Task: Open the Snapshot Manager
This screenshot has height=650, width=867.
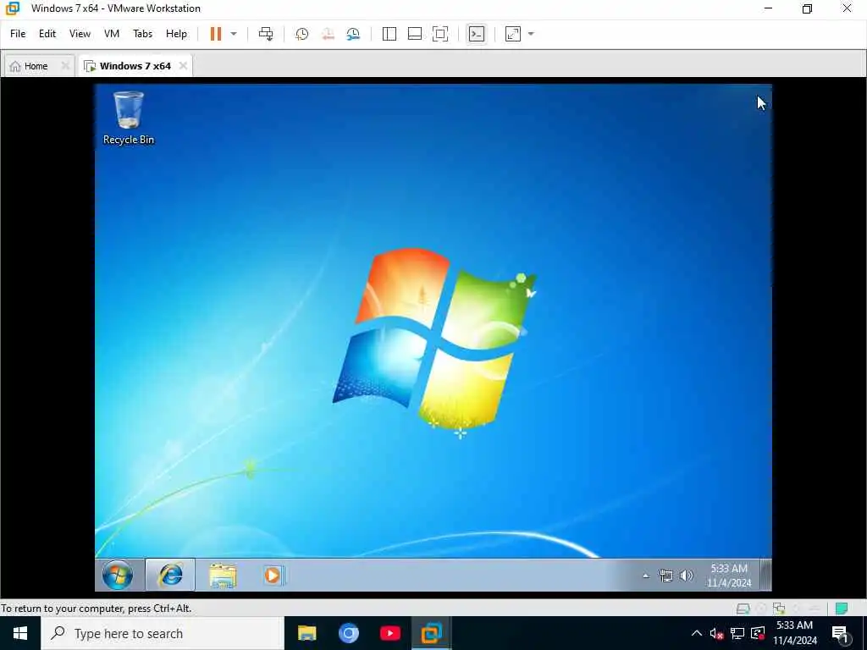Action: 353,34
